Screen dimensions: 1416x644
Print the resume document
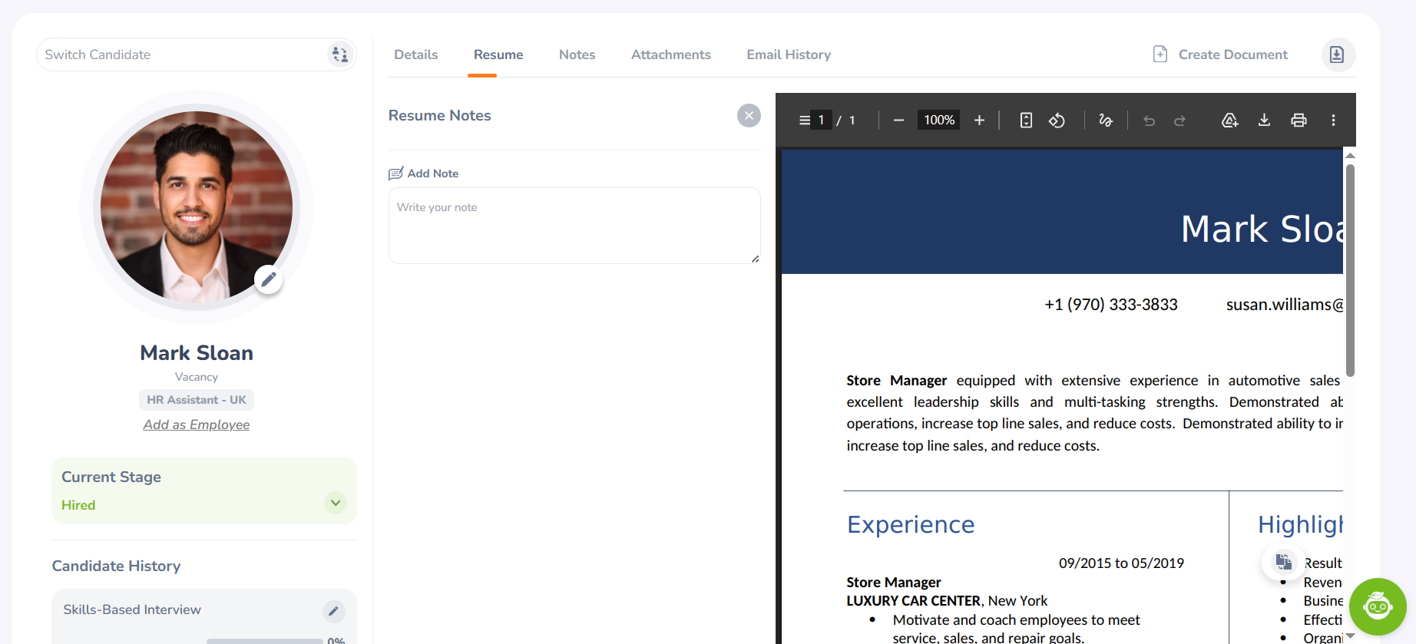tap(1299, 120)
